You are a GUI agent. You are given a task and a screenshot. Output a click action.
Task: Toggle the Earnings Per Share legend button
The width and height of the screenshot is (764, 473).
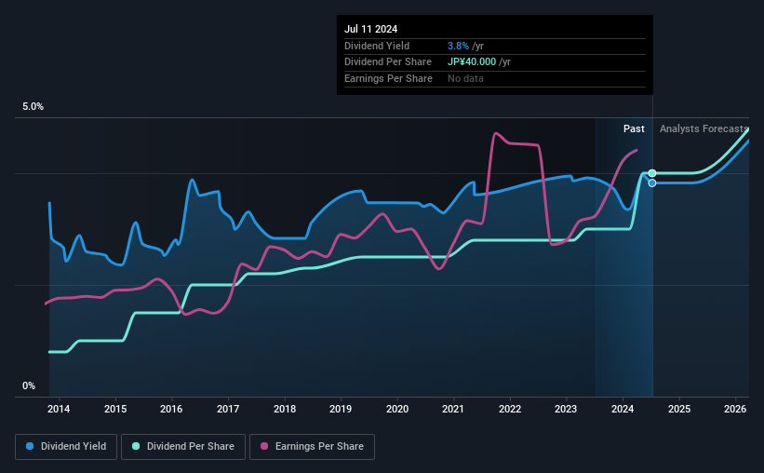312,447
